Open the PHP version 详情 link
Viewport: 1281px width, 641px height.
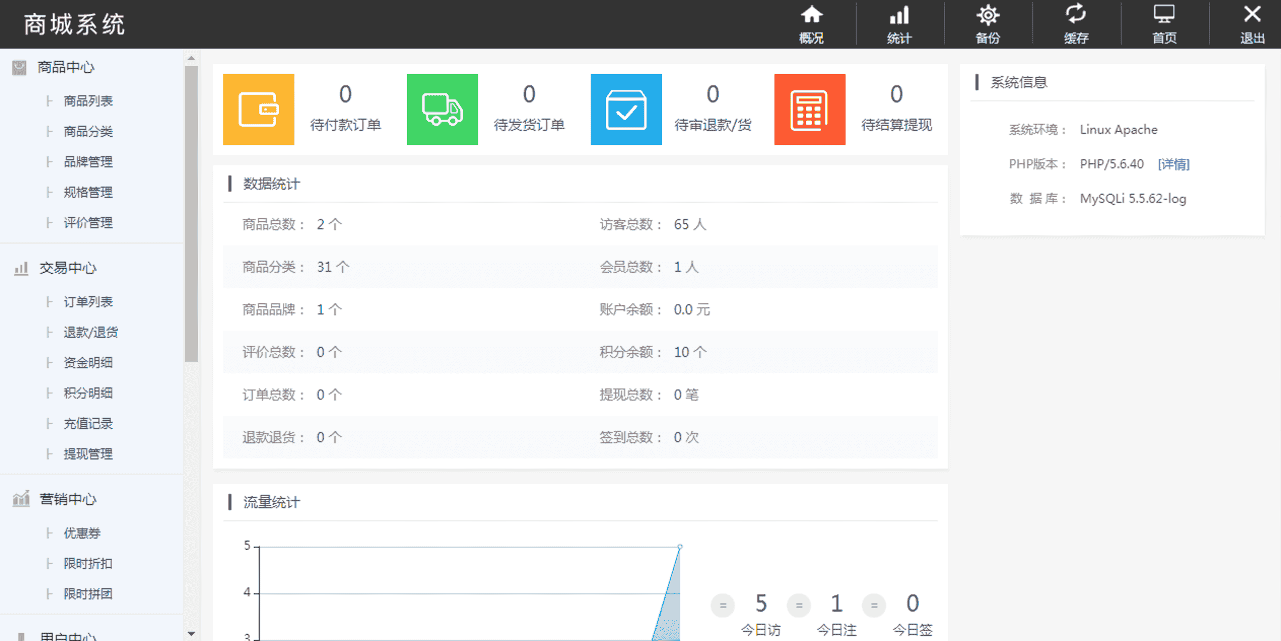(x=1173, y=164)
